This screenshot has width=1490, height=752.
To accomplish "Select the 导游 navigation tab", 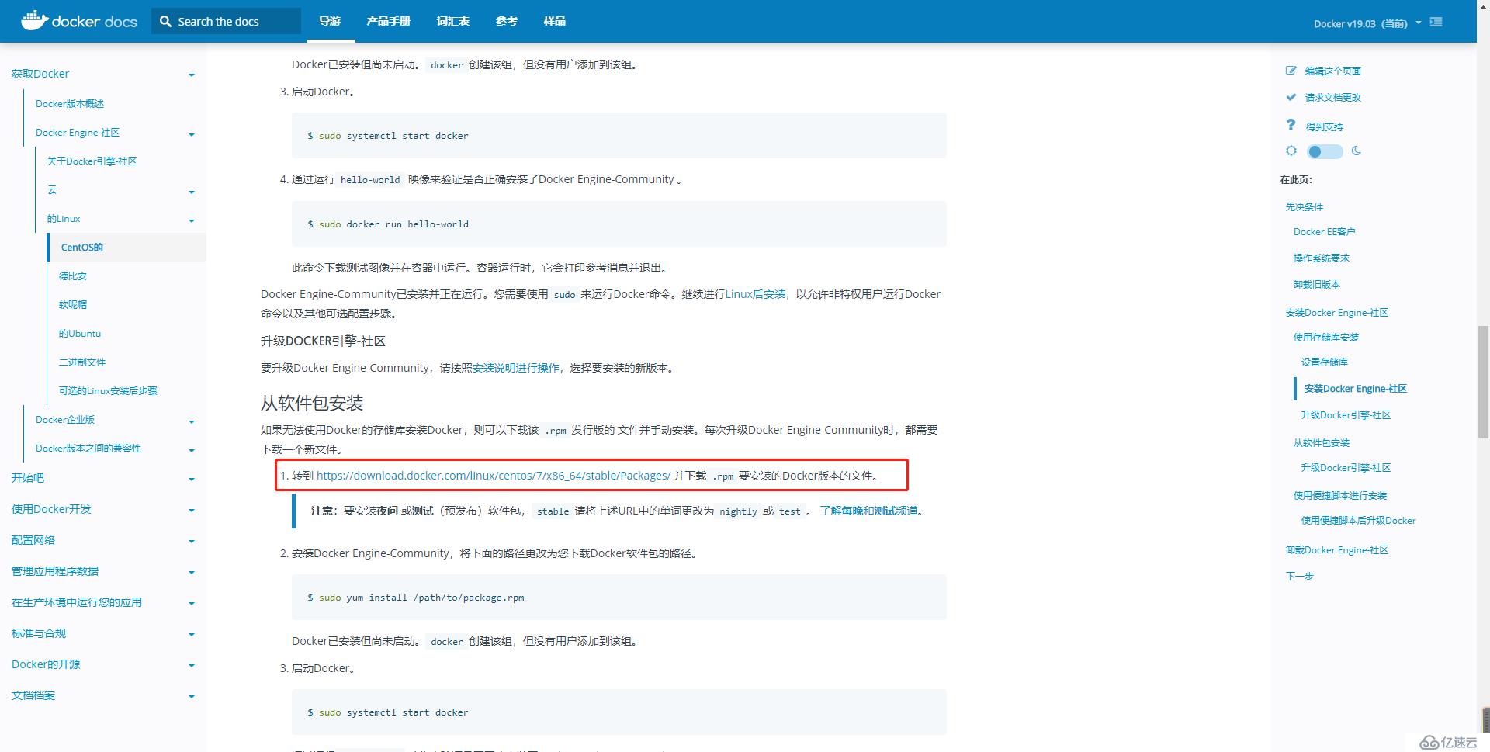I will pyautogui.click(x=330, y=21).
